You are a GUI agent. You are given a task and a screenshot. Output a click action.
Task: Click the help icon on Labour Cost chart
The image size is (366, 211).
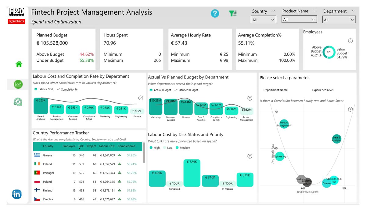click(141, 98)
